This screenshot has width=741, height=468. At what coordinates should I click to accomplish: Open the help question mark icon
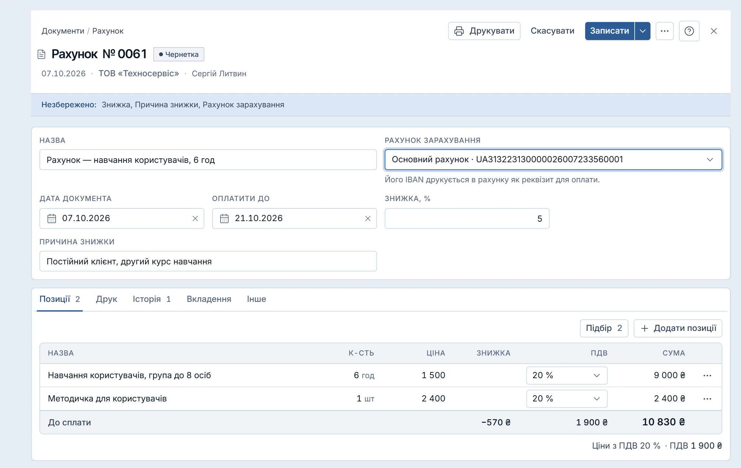tap(689, 31)
